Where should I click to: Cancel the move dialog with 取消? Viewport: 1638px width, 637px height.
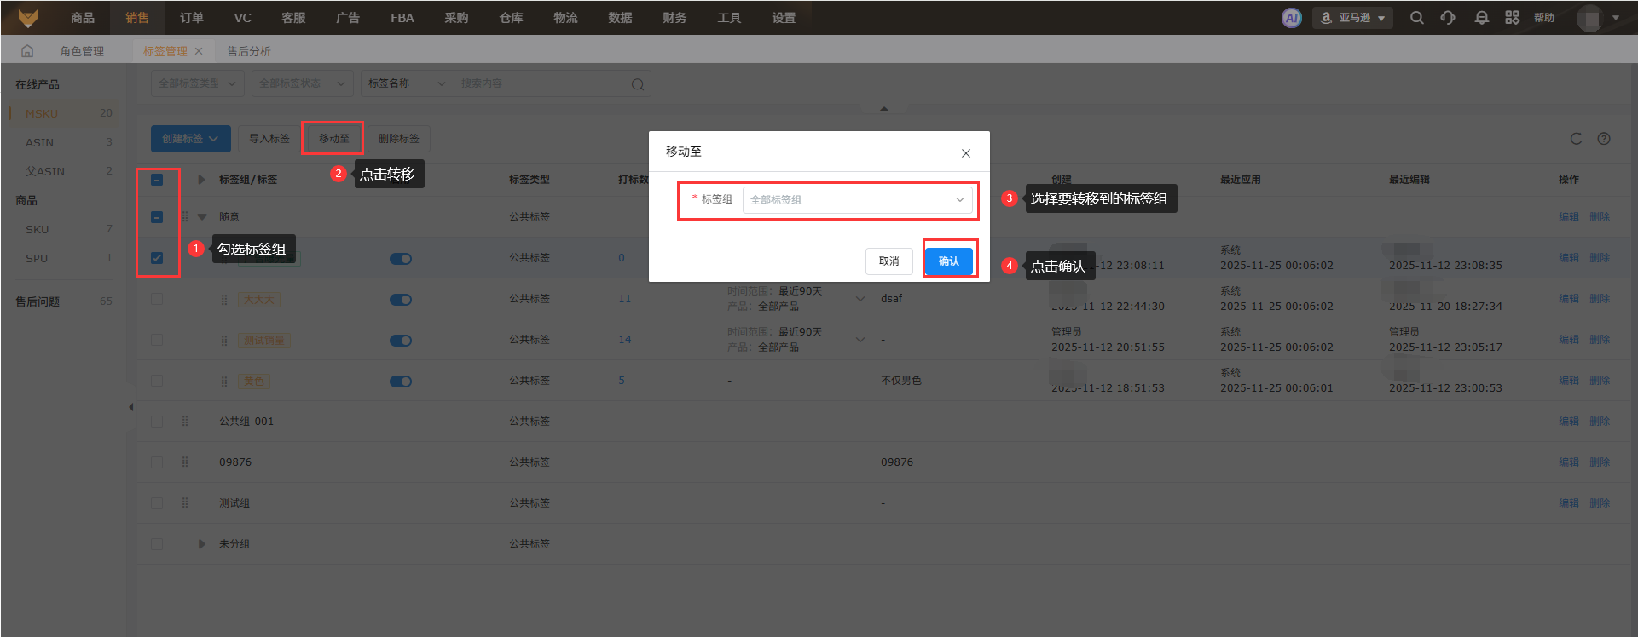[x=889, y=261]
